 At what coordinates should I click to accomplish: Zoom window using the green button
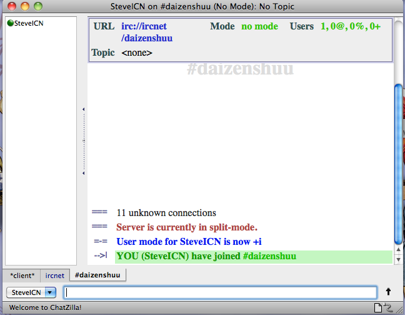click(38, 6)
